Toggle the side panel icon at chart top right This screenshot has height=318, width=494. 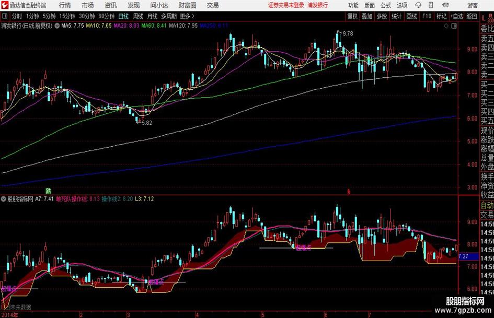point(454,26)
